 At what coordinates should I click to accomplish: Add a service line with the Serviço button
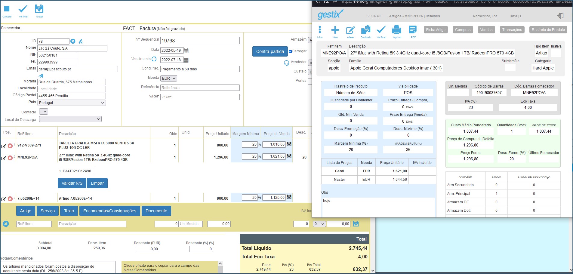pos(48,211)
